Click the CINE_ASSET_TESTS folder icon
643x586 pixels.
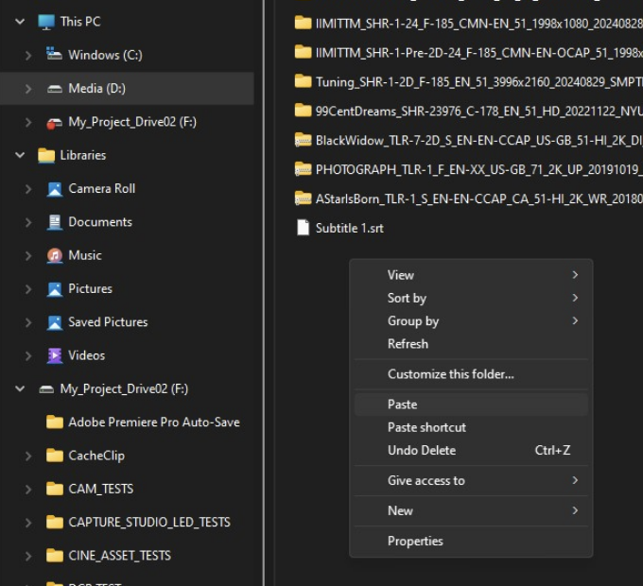click(x=55, y=556)
